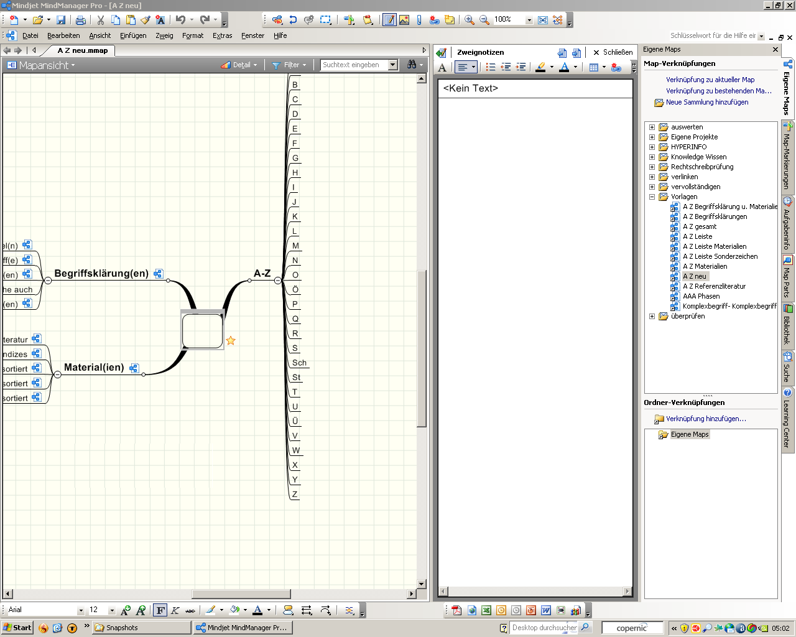Toggle italic formatting in the bottom toolbar
This screenshot has width=796, height=637.
[175, 610]
